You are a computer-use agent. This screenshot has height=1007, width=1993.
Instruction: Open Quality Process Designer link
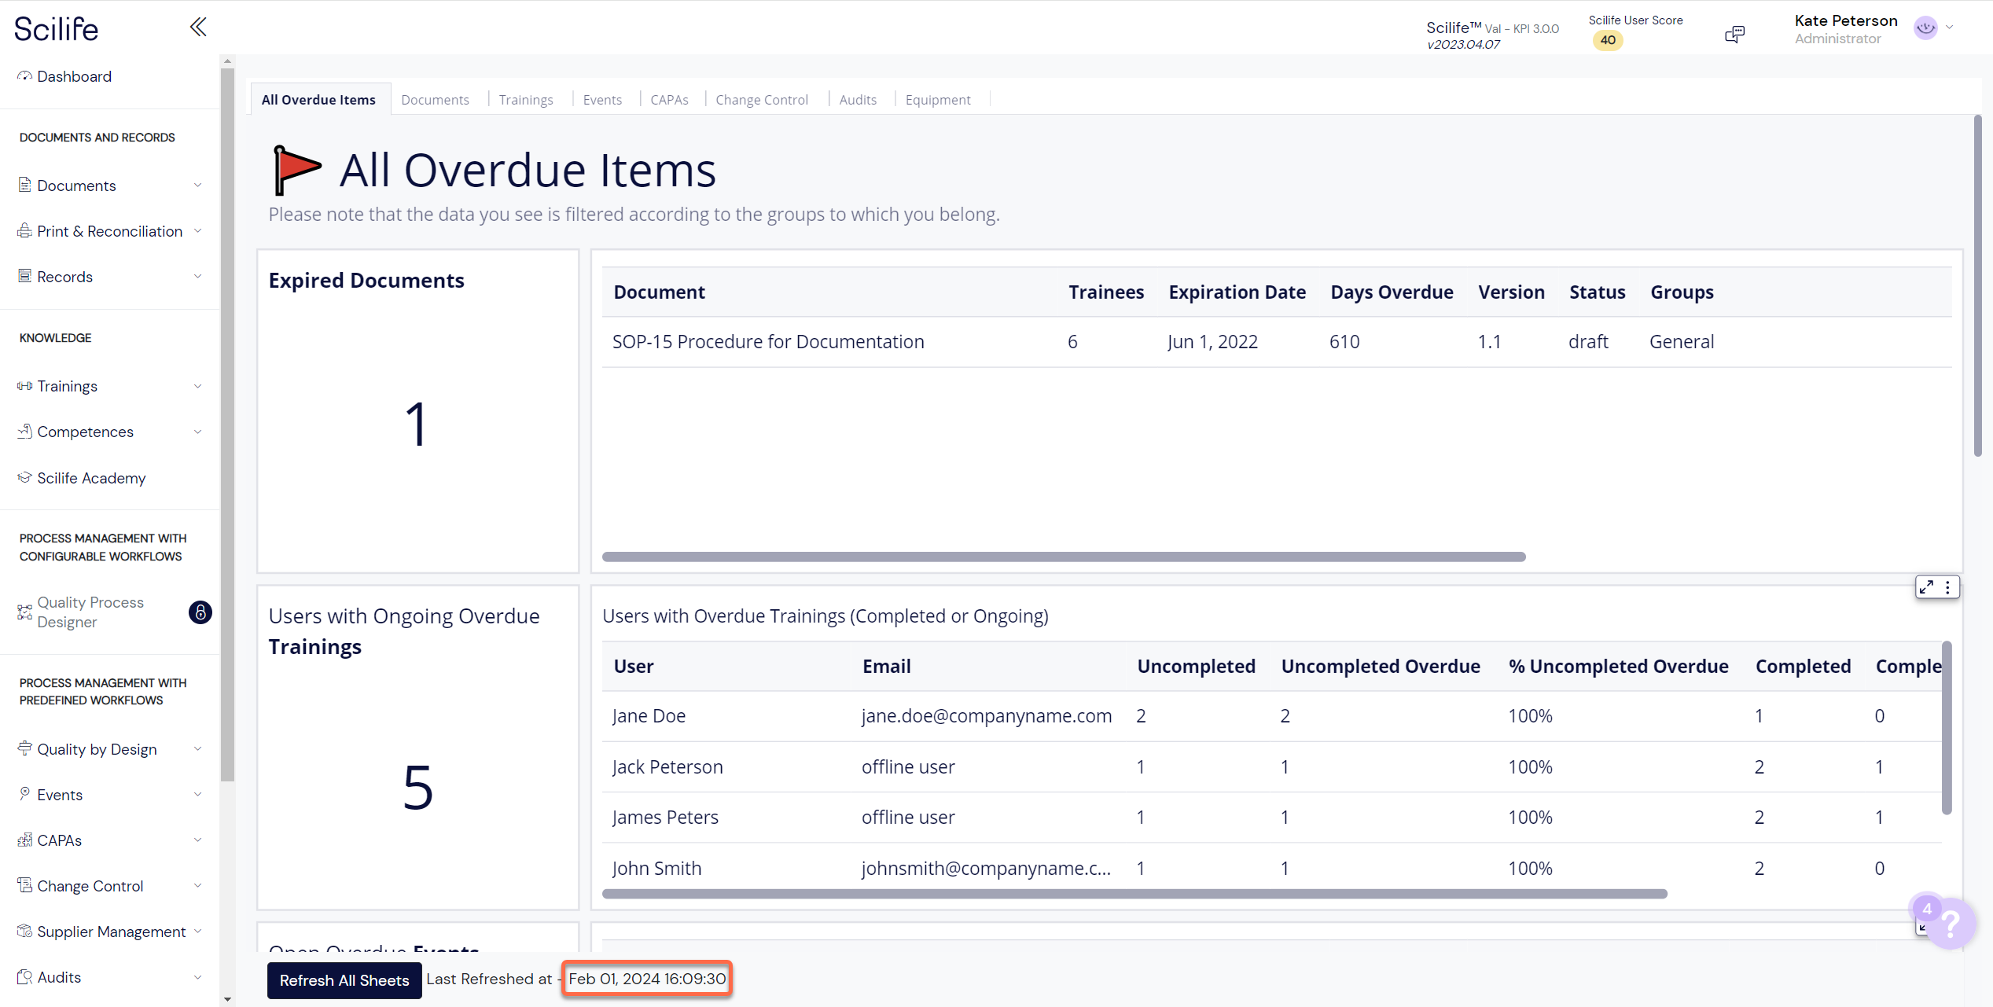pos(90,612)
